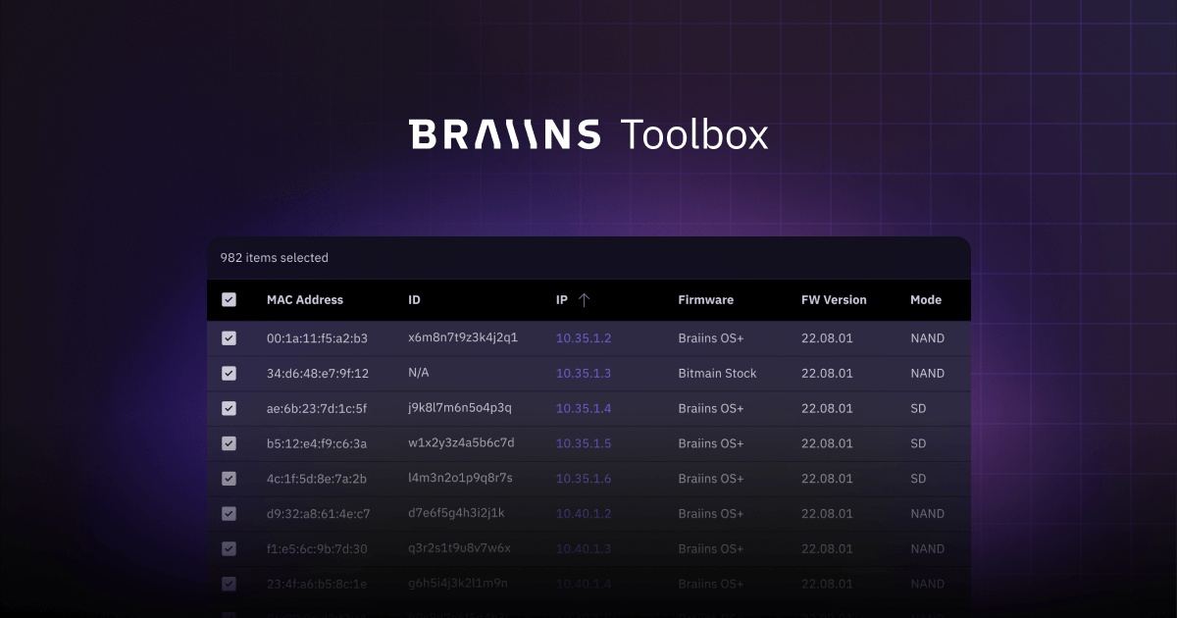Click the 982 items selected label
This screenshot has height=618, width=1177.
click(x=274, y=257)
